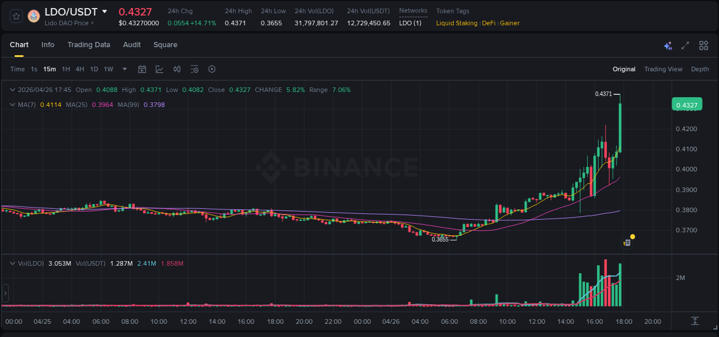
Task: Toggle the favorite star for LDO/USDT
Action: tap(16, 16)
